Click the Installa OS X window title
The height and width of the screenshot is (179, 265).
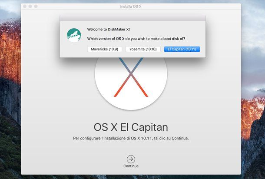click(x=131, y=7)
